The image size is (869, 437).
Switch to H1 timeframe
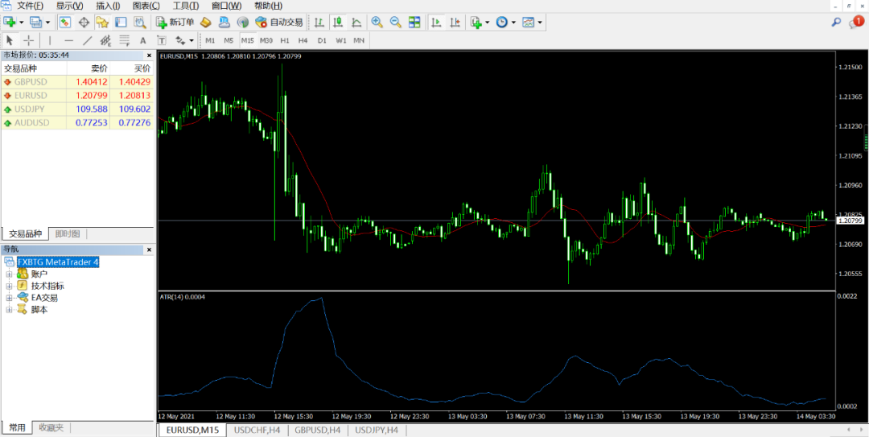click(284, 40)
